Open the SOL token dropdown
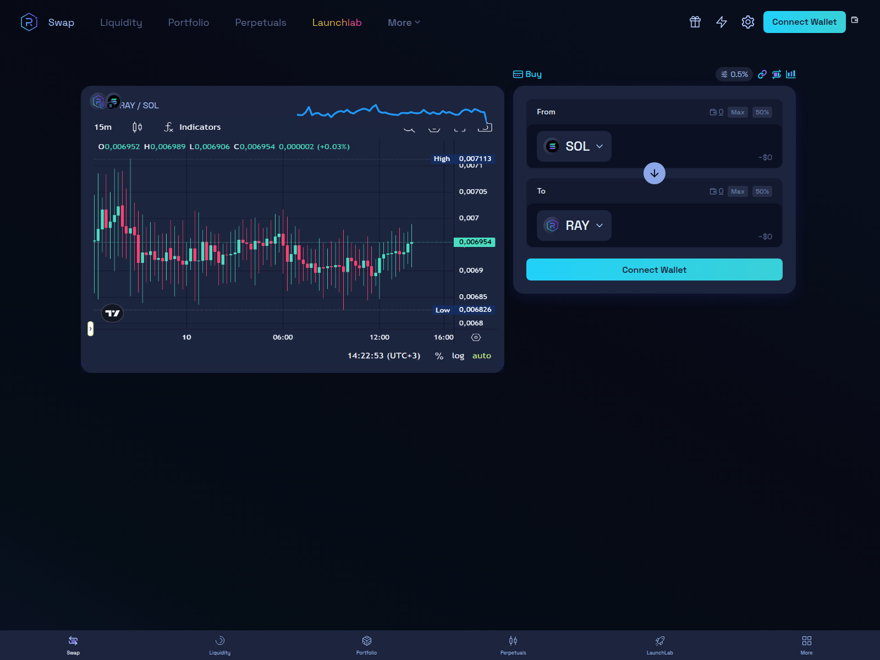This screenshot has height=660, width=880. click(x=574, y=146)
